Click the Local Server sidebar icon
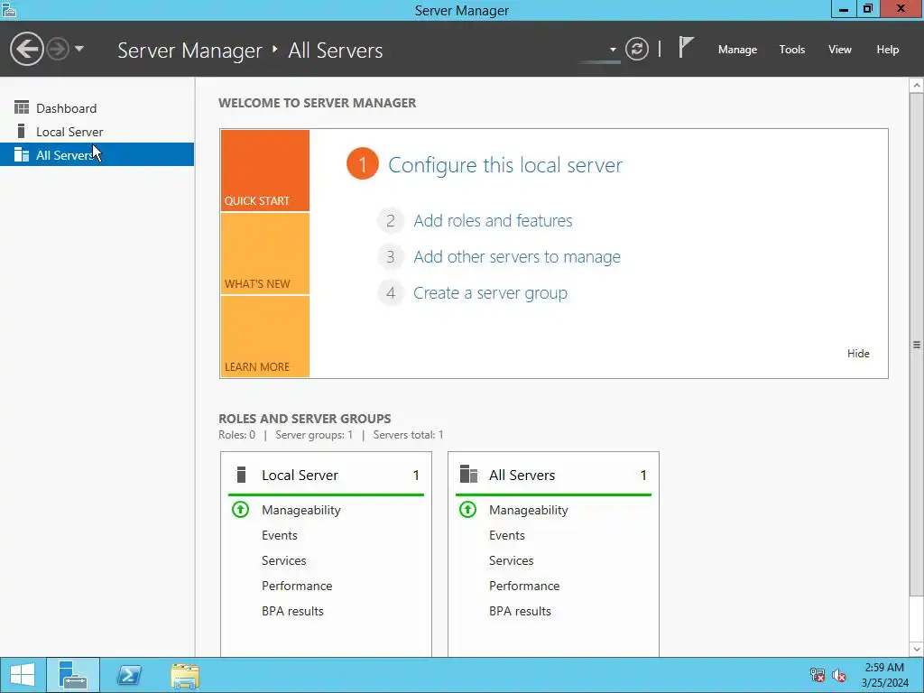 [22, 131]
